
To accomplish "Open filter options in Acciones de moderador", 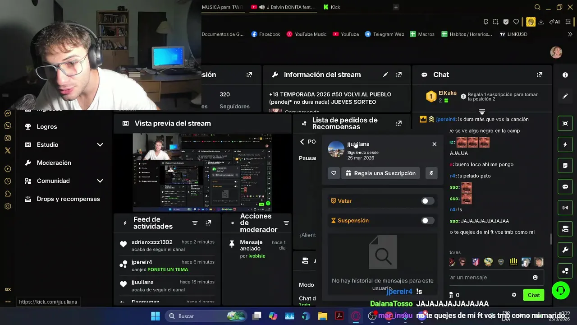I will click(286, 223).
